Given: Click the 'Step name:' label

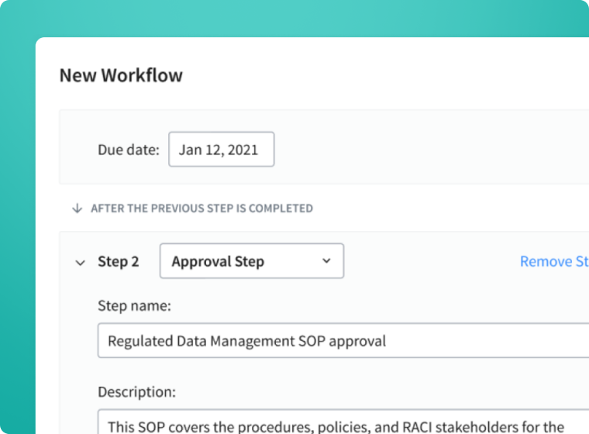Looking at the screenshot, I should tap(134, 305).
